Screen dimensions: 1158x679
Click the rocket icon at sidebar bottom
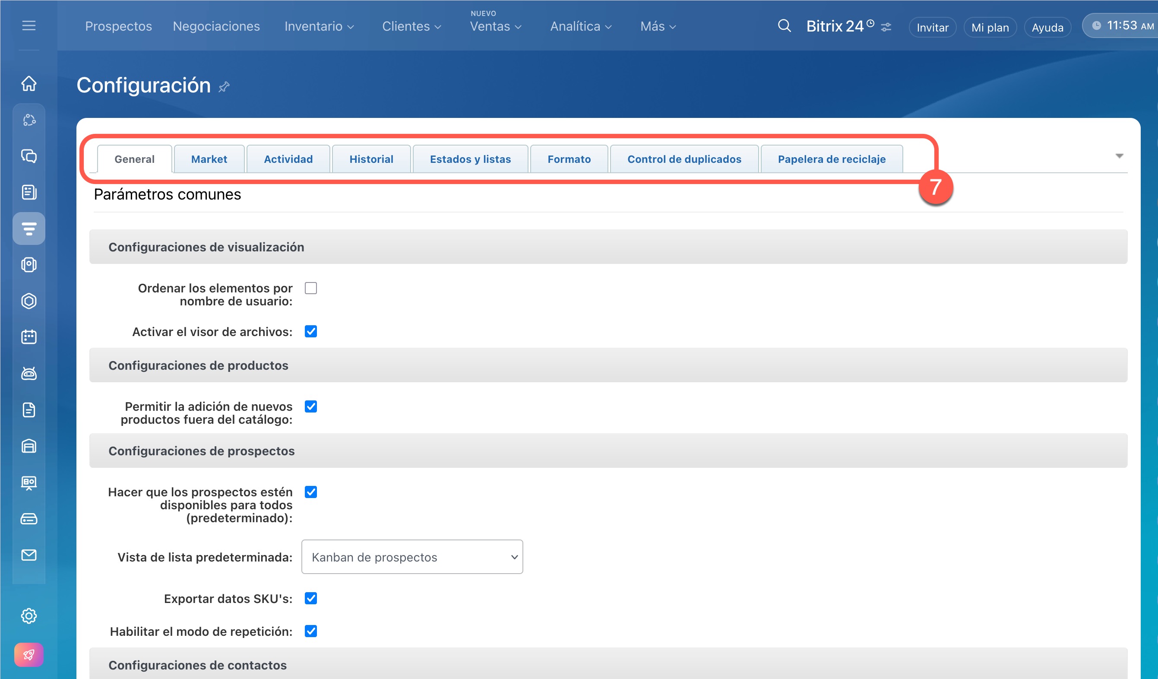(x=29, y=654)
